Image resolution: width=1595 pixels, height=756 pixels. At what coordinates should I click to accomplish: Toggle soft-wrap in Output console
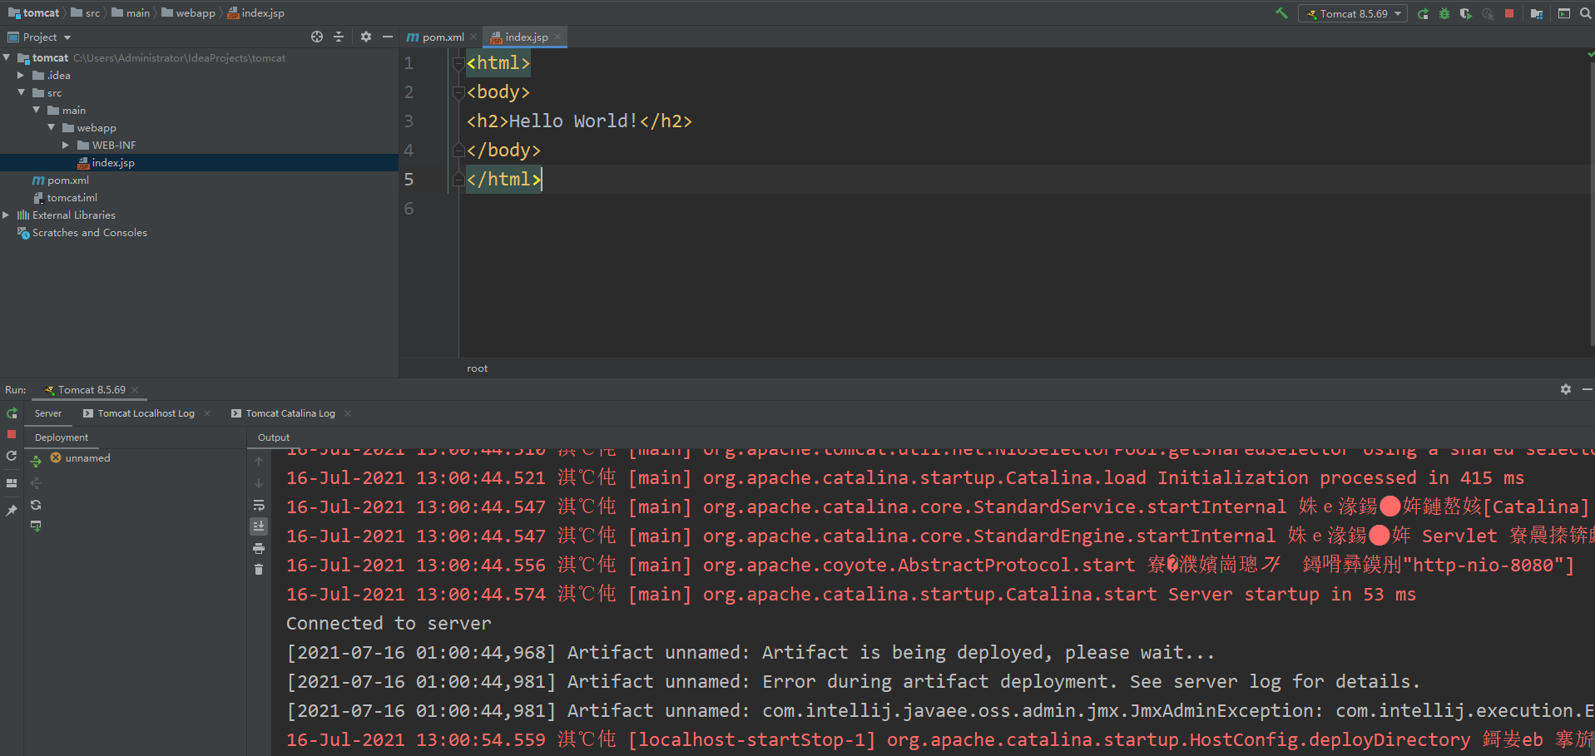259,505
